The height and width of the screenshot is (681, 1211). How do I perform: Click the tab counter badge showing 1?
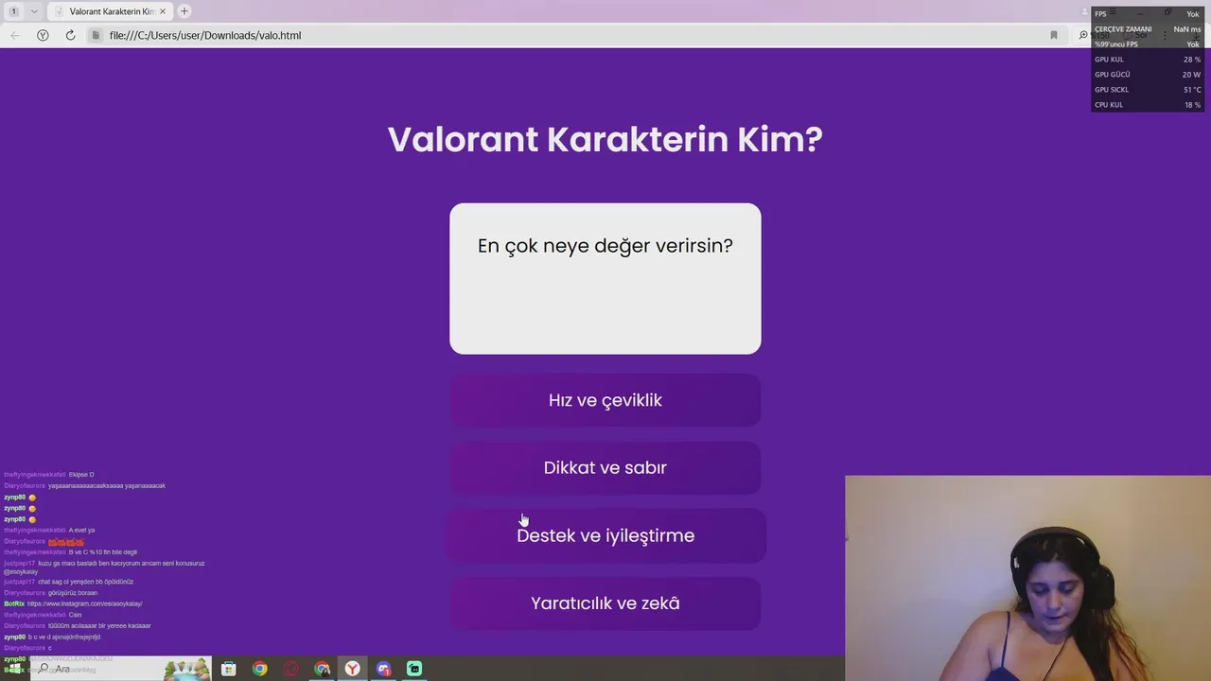pyautogui.click(x=14, y=11)
